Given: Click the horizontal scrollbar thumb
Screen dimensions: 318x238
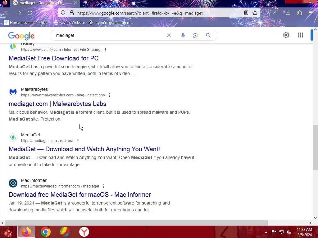Looking at the screenshot, I should coord(136,223).
